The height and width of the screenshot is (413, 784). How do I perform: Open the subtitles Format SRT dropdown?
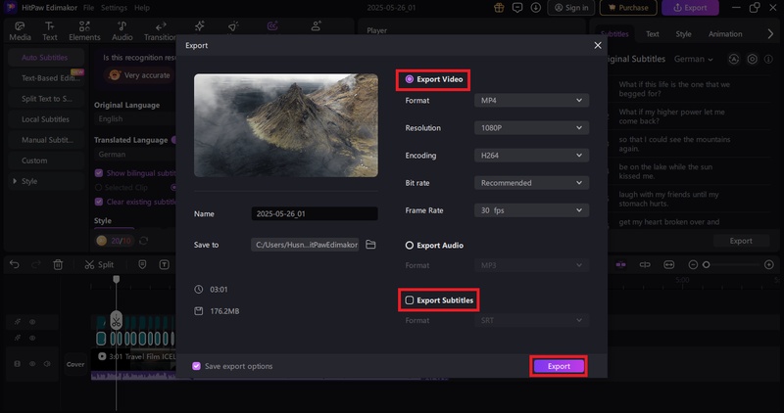(x=531, y=320)
